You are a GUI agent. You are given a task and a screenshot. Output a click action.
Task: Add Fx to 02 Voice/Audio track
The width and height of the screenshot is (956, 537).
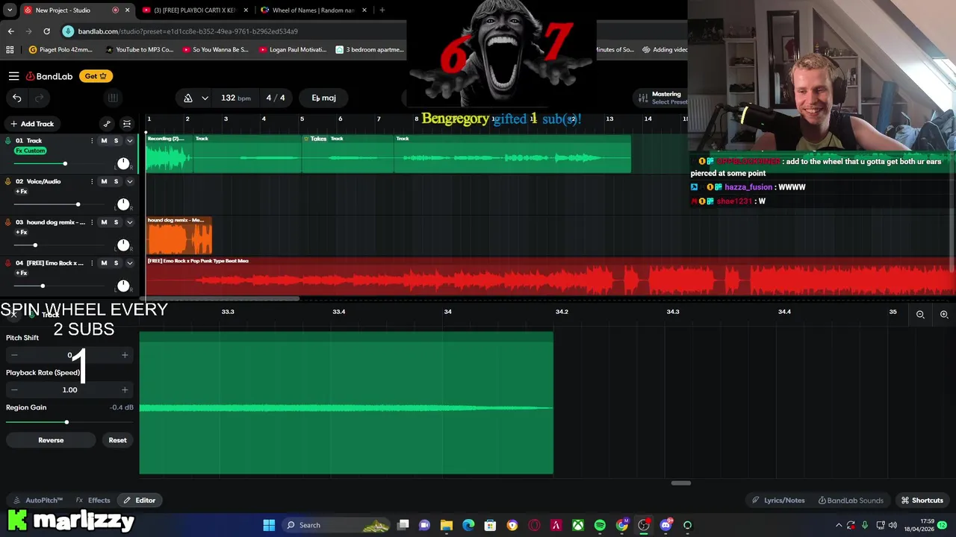pos(21,192)
